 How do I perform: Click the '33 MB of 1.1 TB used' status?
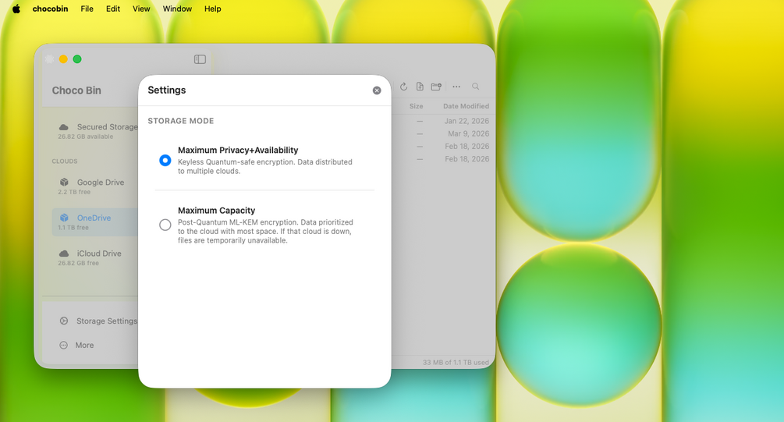pos(456,362)
